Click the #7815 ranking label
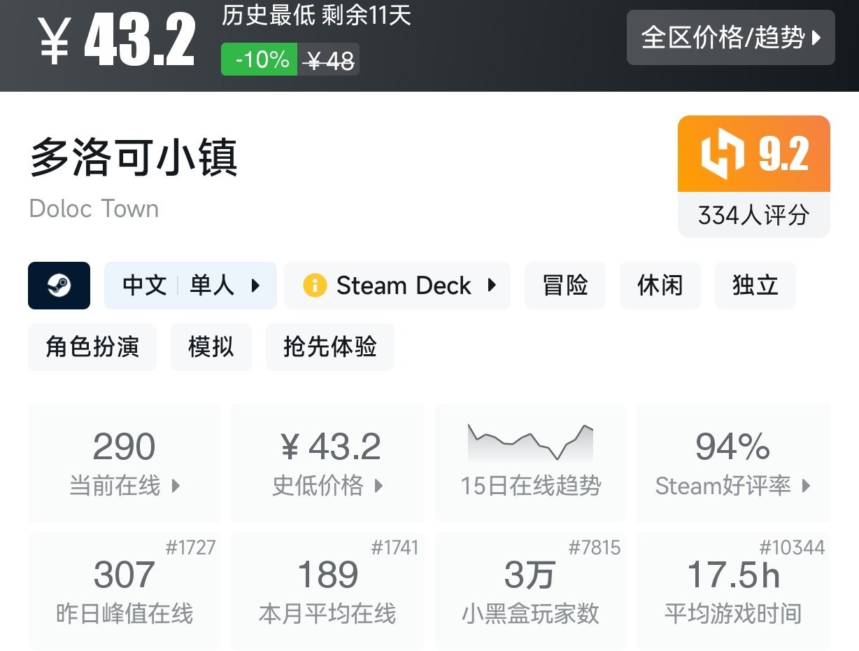 click(x=595, y=547)
